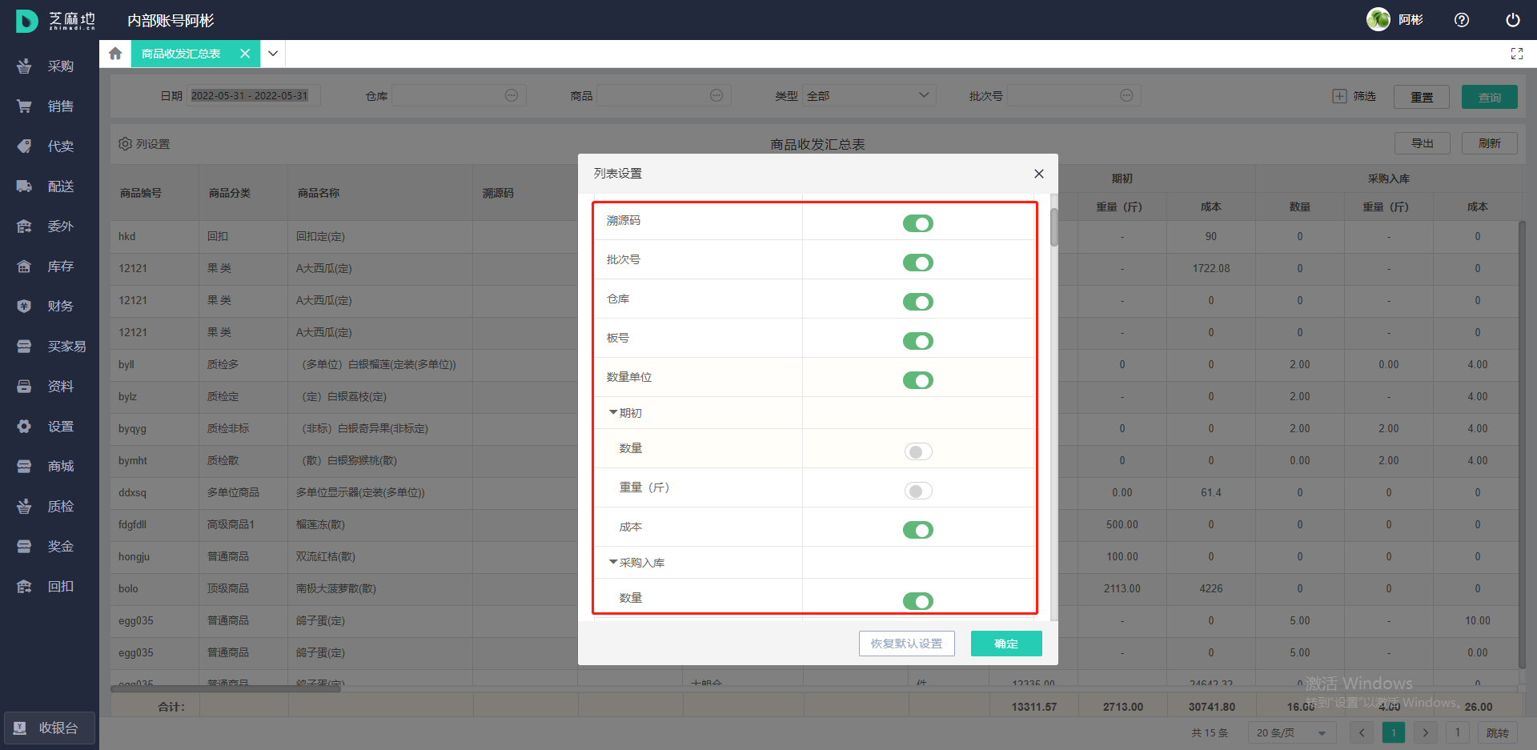
Task: Click the 导出 button
Action: click(x=1422, y=143)
